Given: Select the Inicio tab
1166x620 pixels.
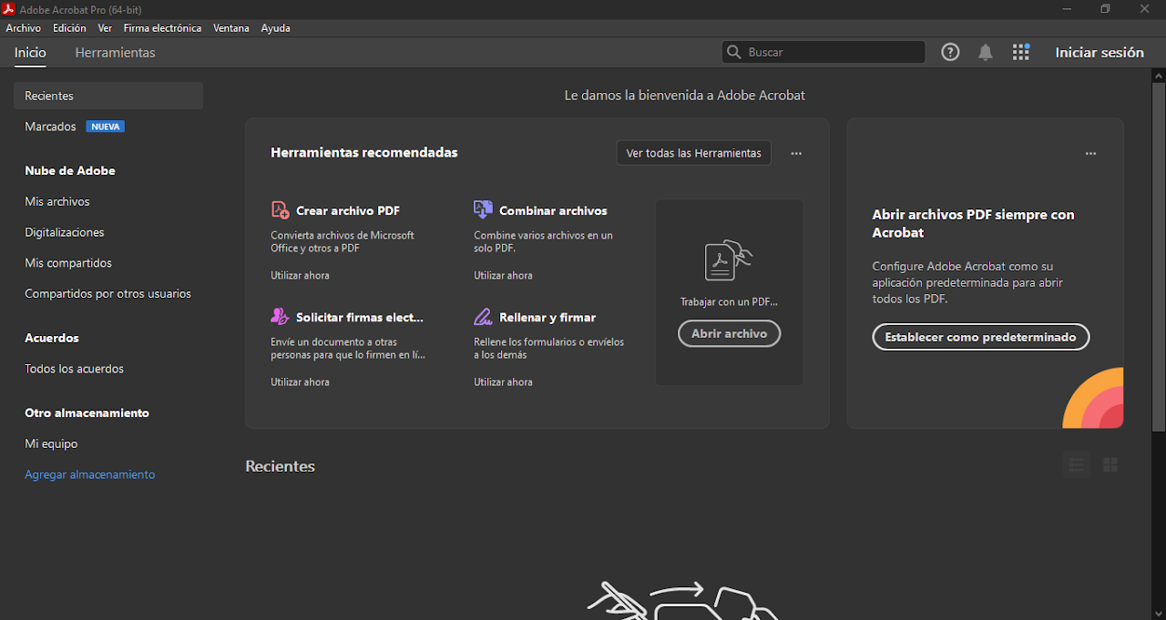Looking at the screenshot, I should 30,53.
